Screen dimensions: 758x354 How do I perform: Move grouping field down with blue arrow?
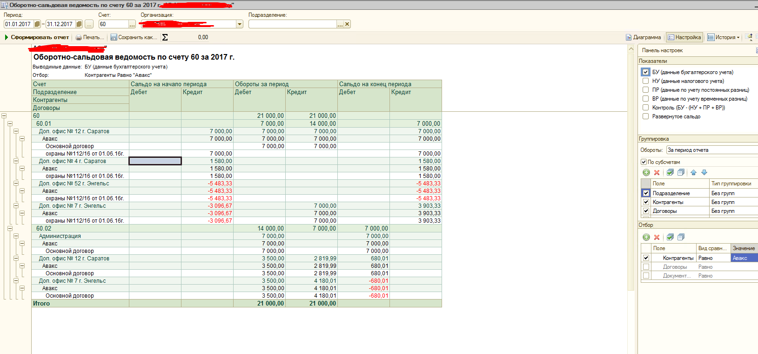click(x=704, y=172)
